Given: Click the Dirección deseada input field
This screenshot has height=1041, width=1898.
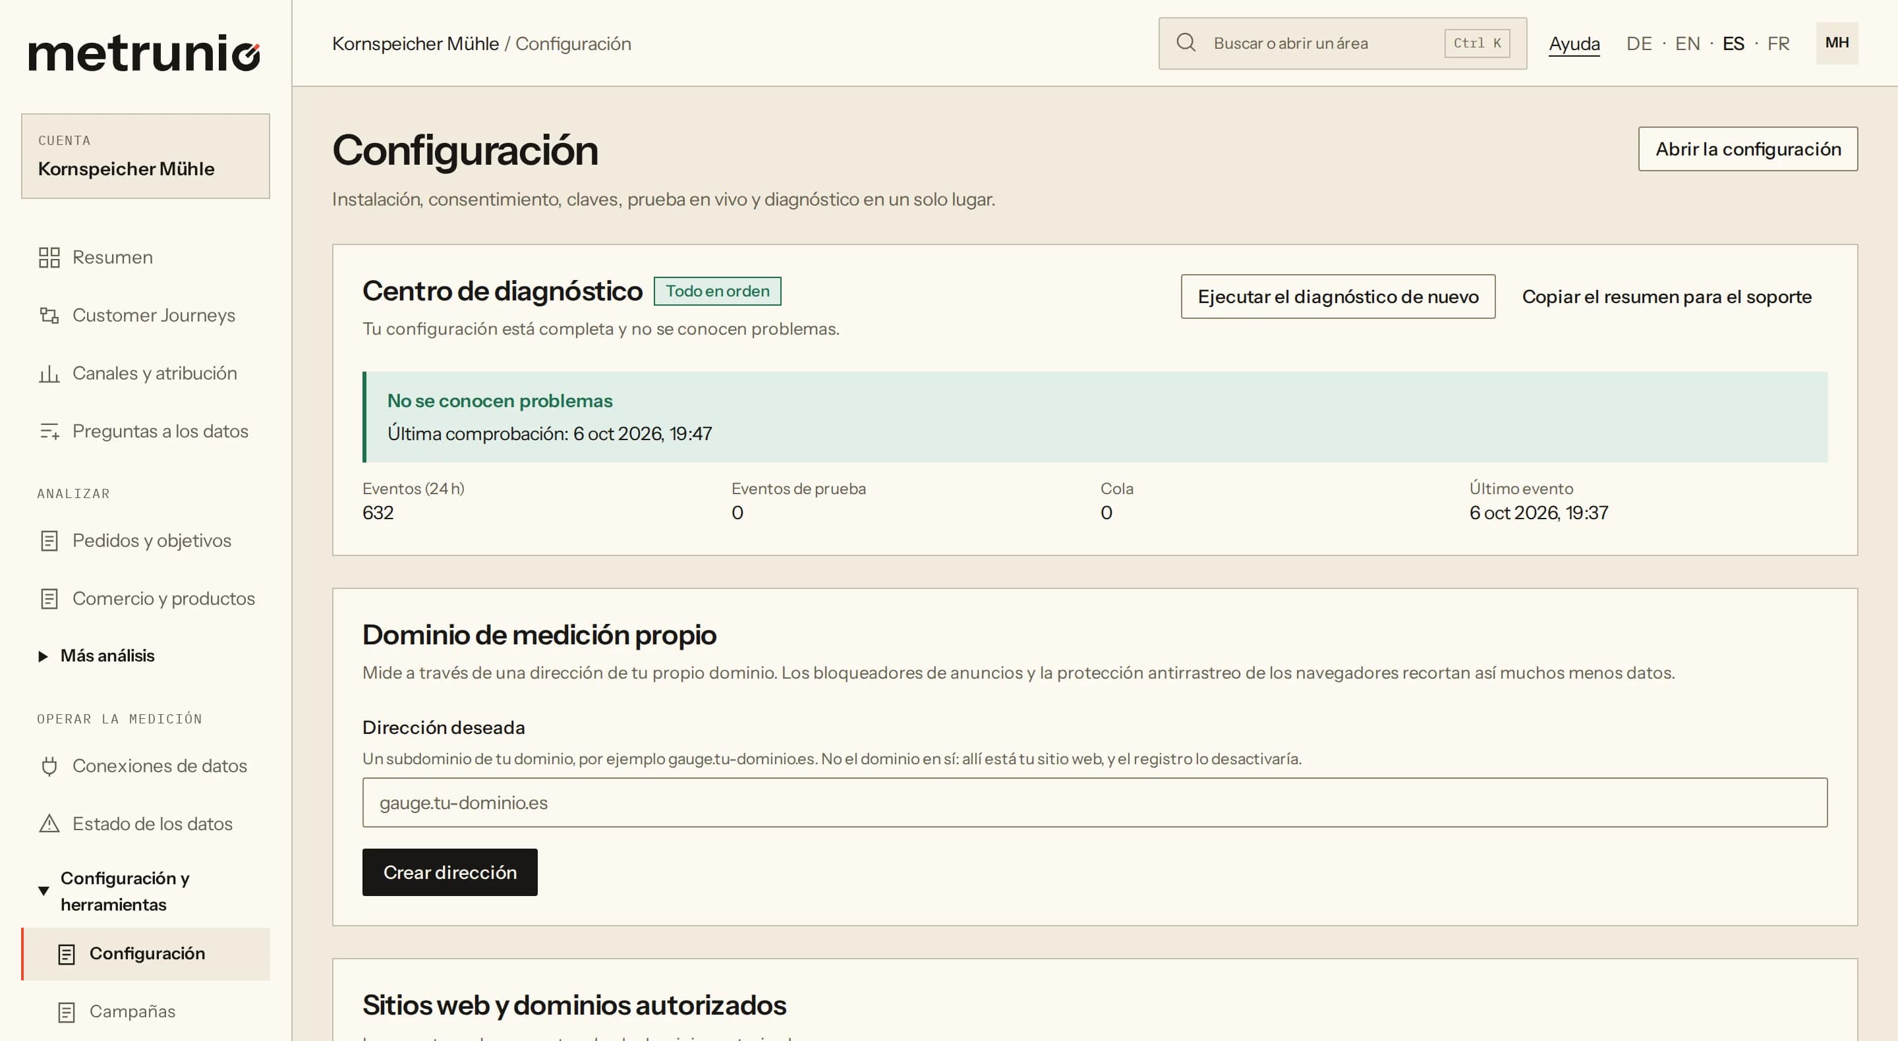Looking at the screenshot, I should pyautogui.click(x=1094, y=802).
